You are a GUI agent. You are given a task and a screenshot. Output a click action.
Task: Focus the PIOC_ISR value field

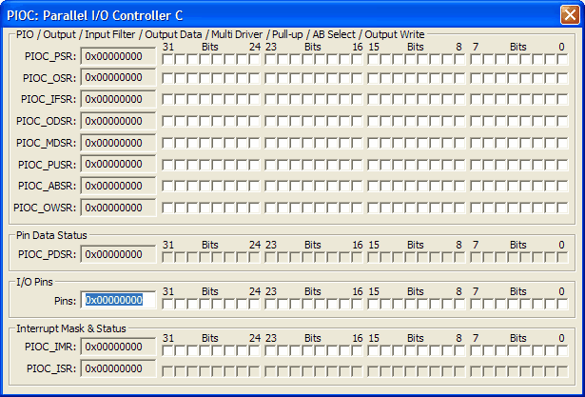(118, 368)
